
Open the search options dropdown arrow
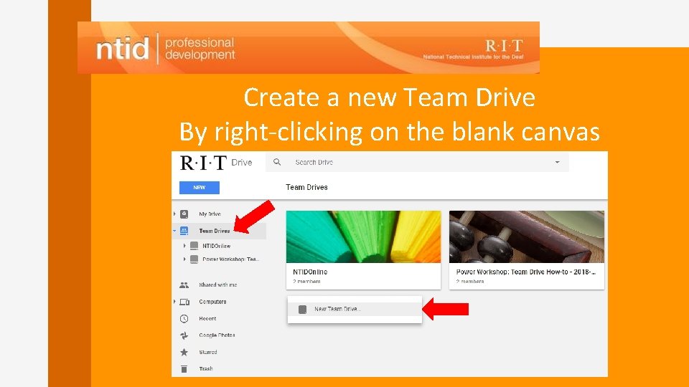click(x=557, y=162)
